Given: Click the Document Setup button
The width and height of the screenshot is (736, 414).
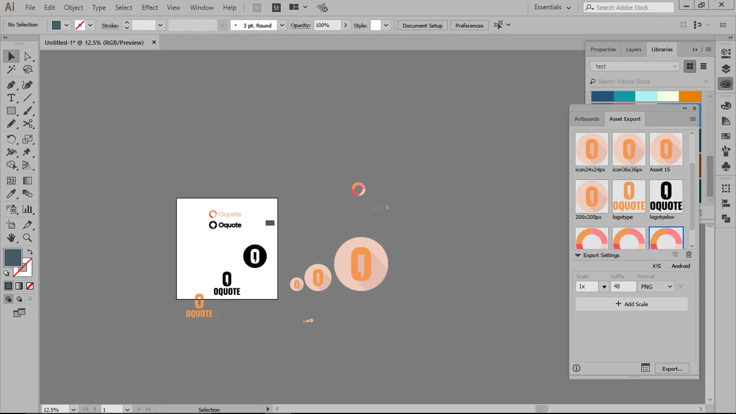Looking at the screenshot, I should [423, 25].
